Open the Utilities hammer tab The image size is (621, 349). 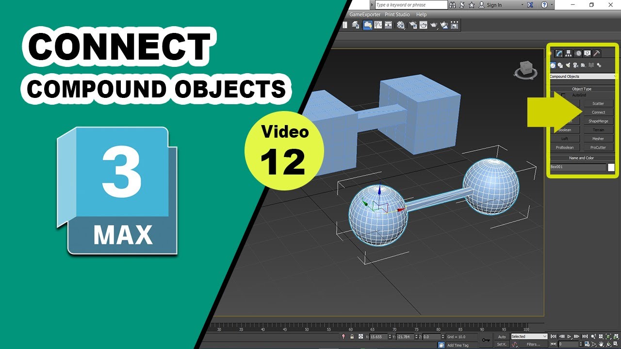click(x=597, y=53)
